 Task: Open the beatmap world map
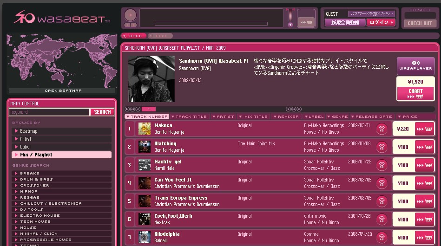(62, 61)
